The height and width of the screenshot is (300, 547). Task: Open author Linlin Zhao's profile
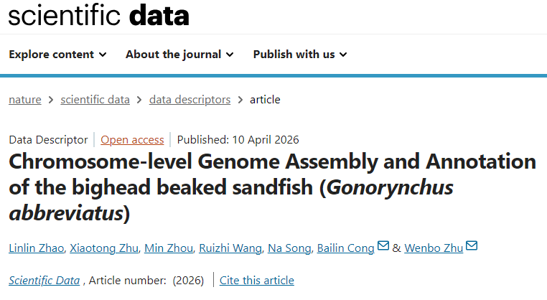37,248
